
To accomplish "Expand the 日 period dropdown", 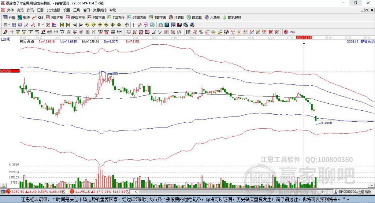I will pyautogui.click(x=9, y=25).
